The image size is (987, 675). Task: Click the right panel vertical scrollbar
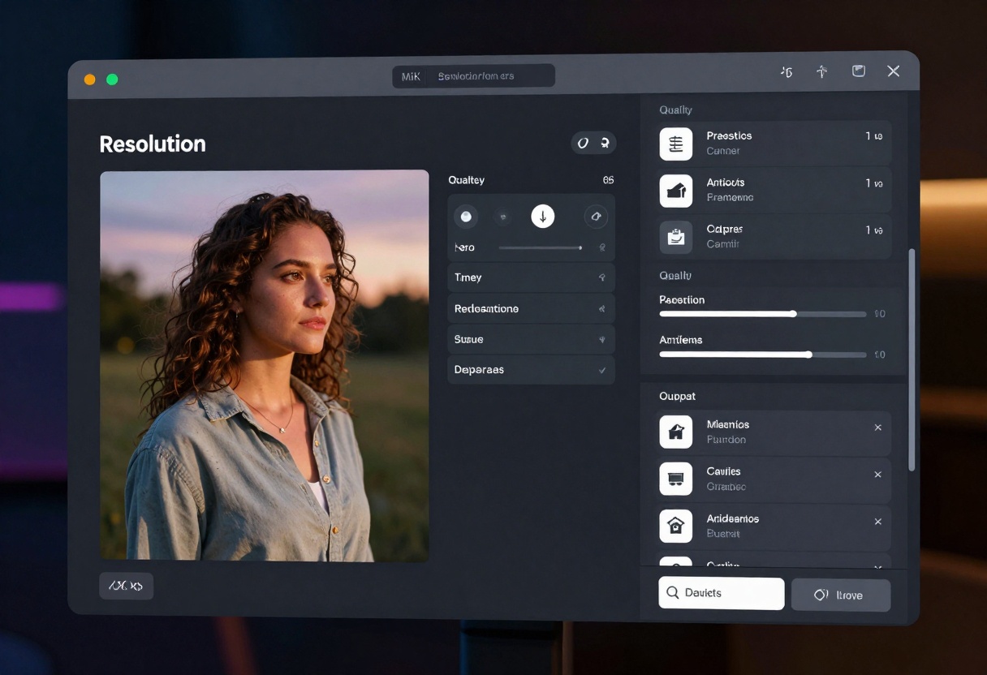pos(912,359)
